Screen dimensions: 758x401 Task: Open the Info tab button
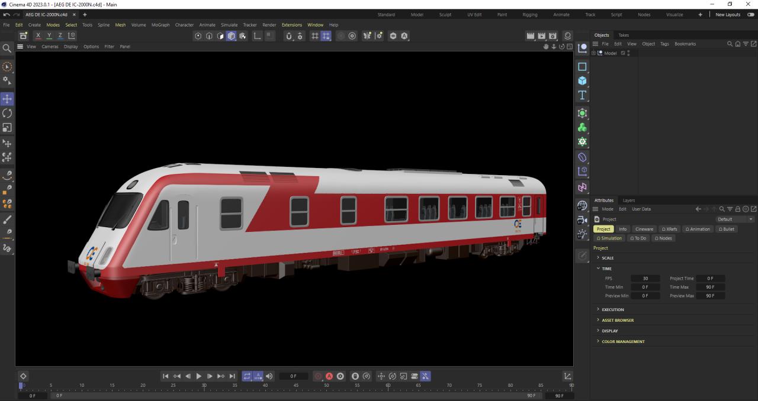tap(622, 229)
